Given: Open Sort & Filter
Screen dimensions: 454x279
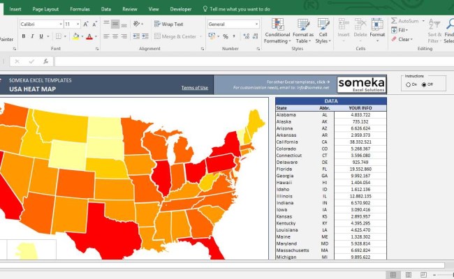Looking at the screenshot, I should [434, 31].
